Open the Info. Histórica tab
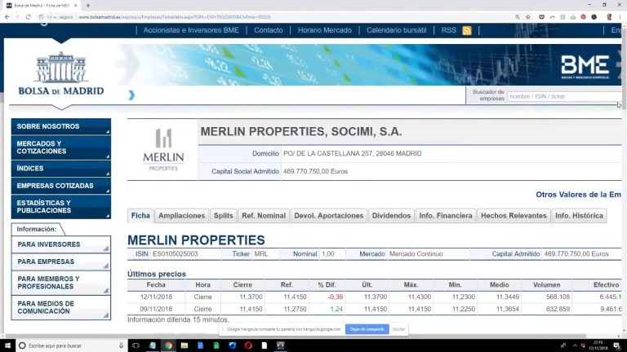 (579, 215)
